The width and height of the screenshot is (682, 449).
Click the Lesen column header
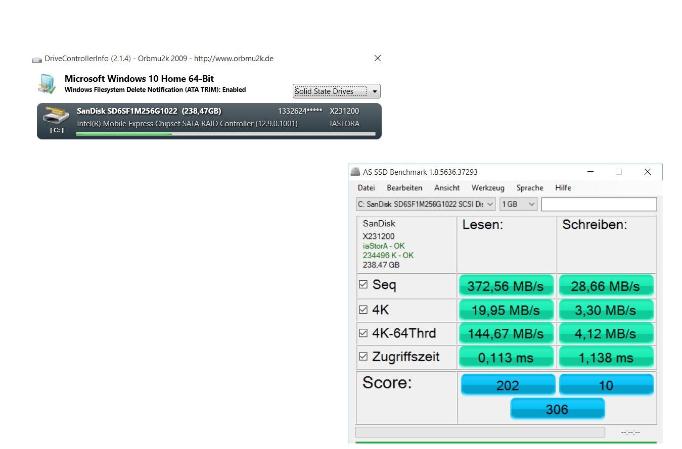(483, 225)
